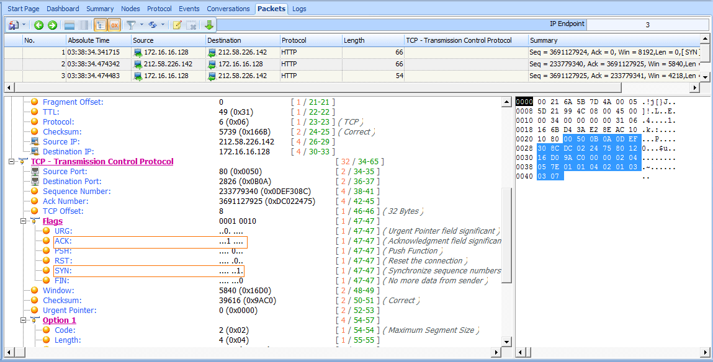Toggle the decode tree view button

100,25
